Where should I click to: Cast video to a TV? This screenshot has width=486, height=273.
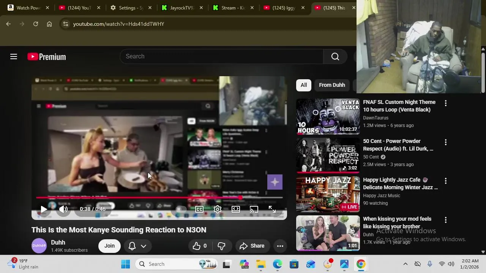pyautogui.click(x=254, y=209)
